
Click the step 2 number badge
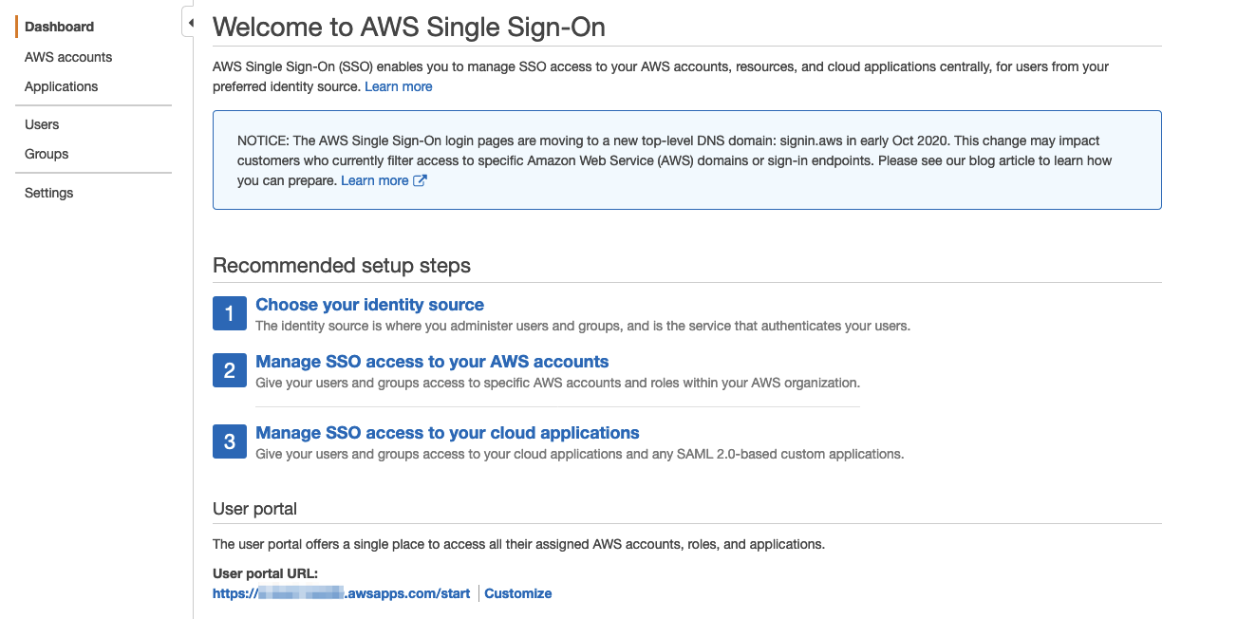[x=229, y=370]
